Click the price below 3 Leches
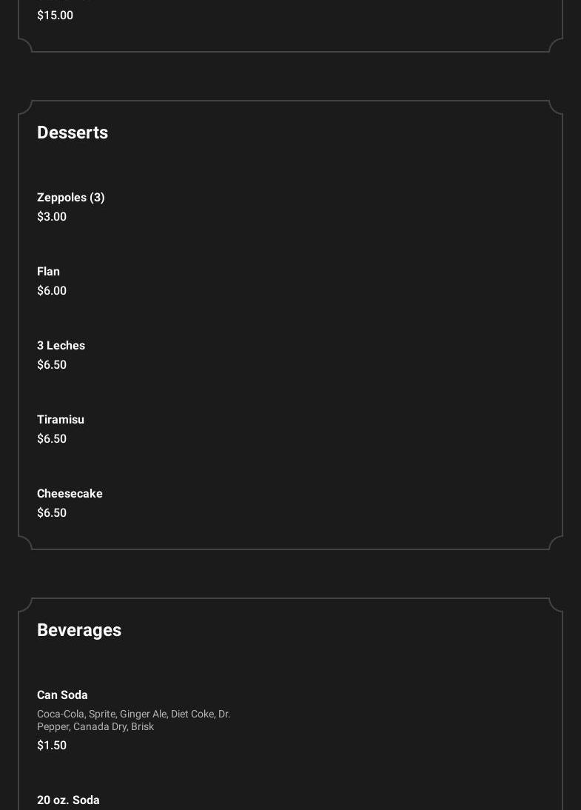The height and width of the screenshot is (810, 581). click(52, 365)
